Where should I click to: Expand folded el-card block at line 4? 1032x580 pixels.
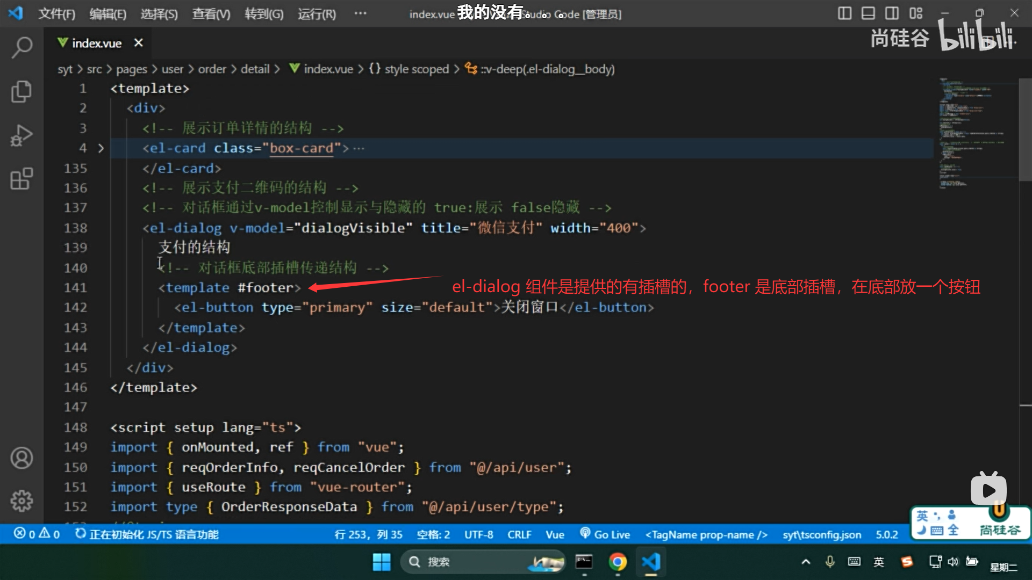pos(101,148)
